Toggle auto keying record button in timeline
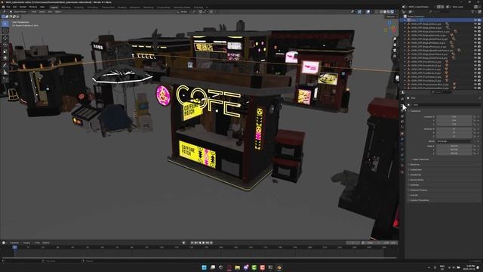 tap(184, 243)
